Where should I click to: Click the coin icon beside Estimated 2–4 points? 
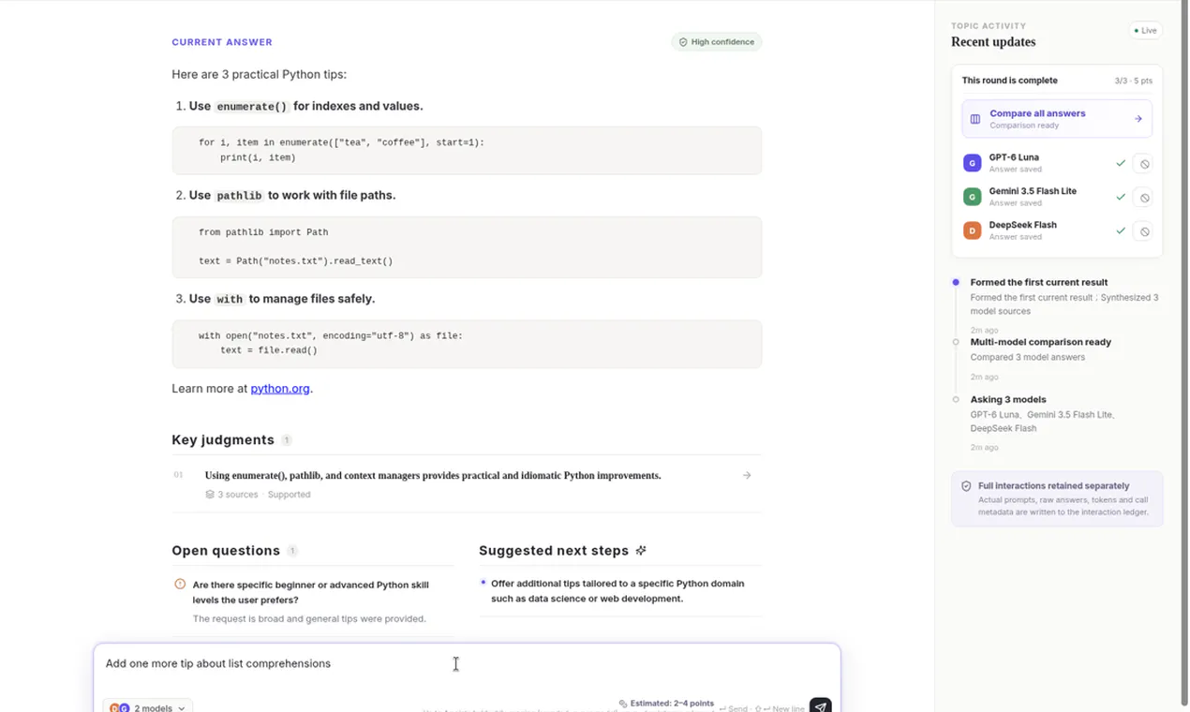[x=623, y=704]
